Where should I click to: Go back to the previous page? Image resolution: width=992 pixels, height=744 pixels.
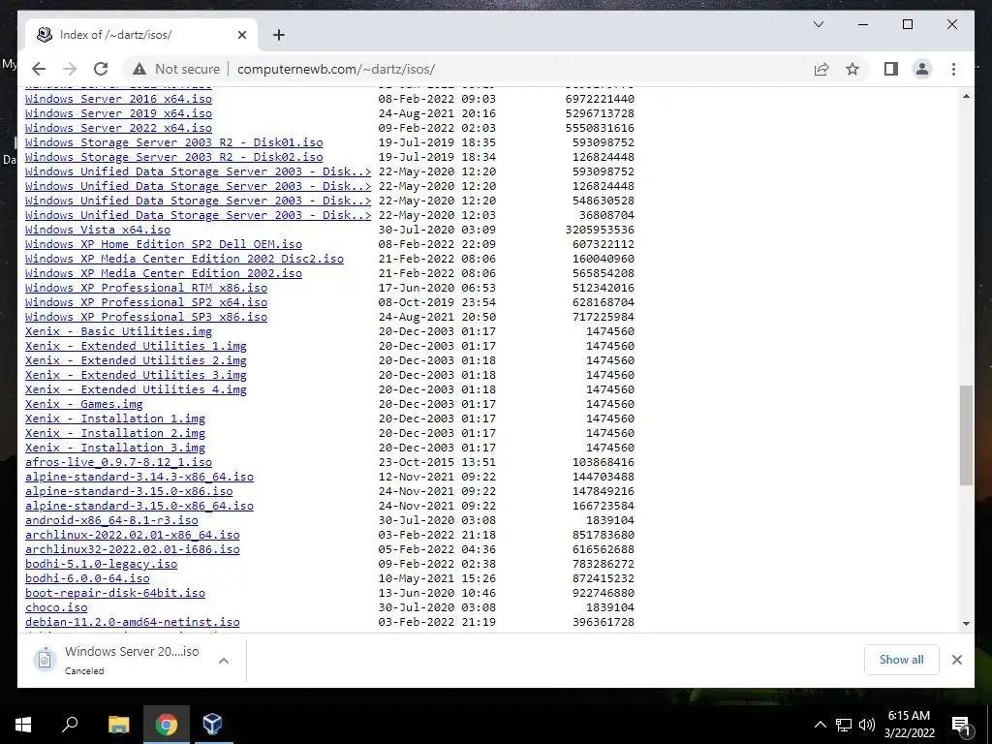(x=39, y=69)
